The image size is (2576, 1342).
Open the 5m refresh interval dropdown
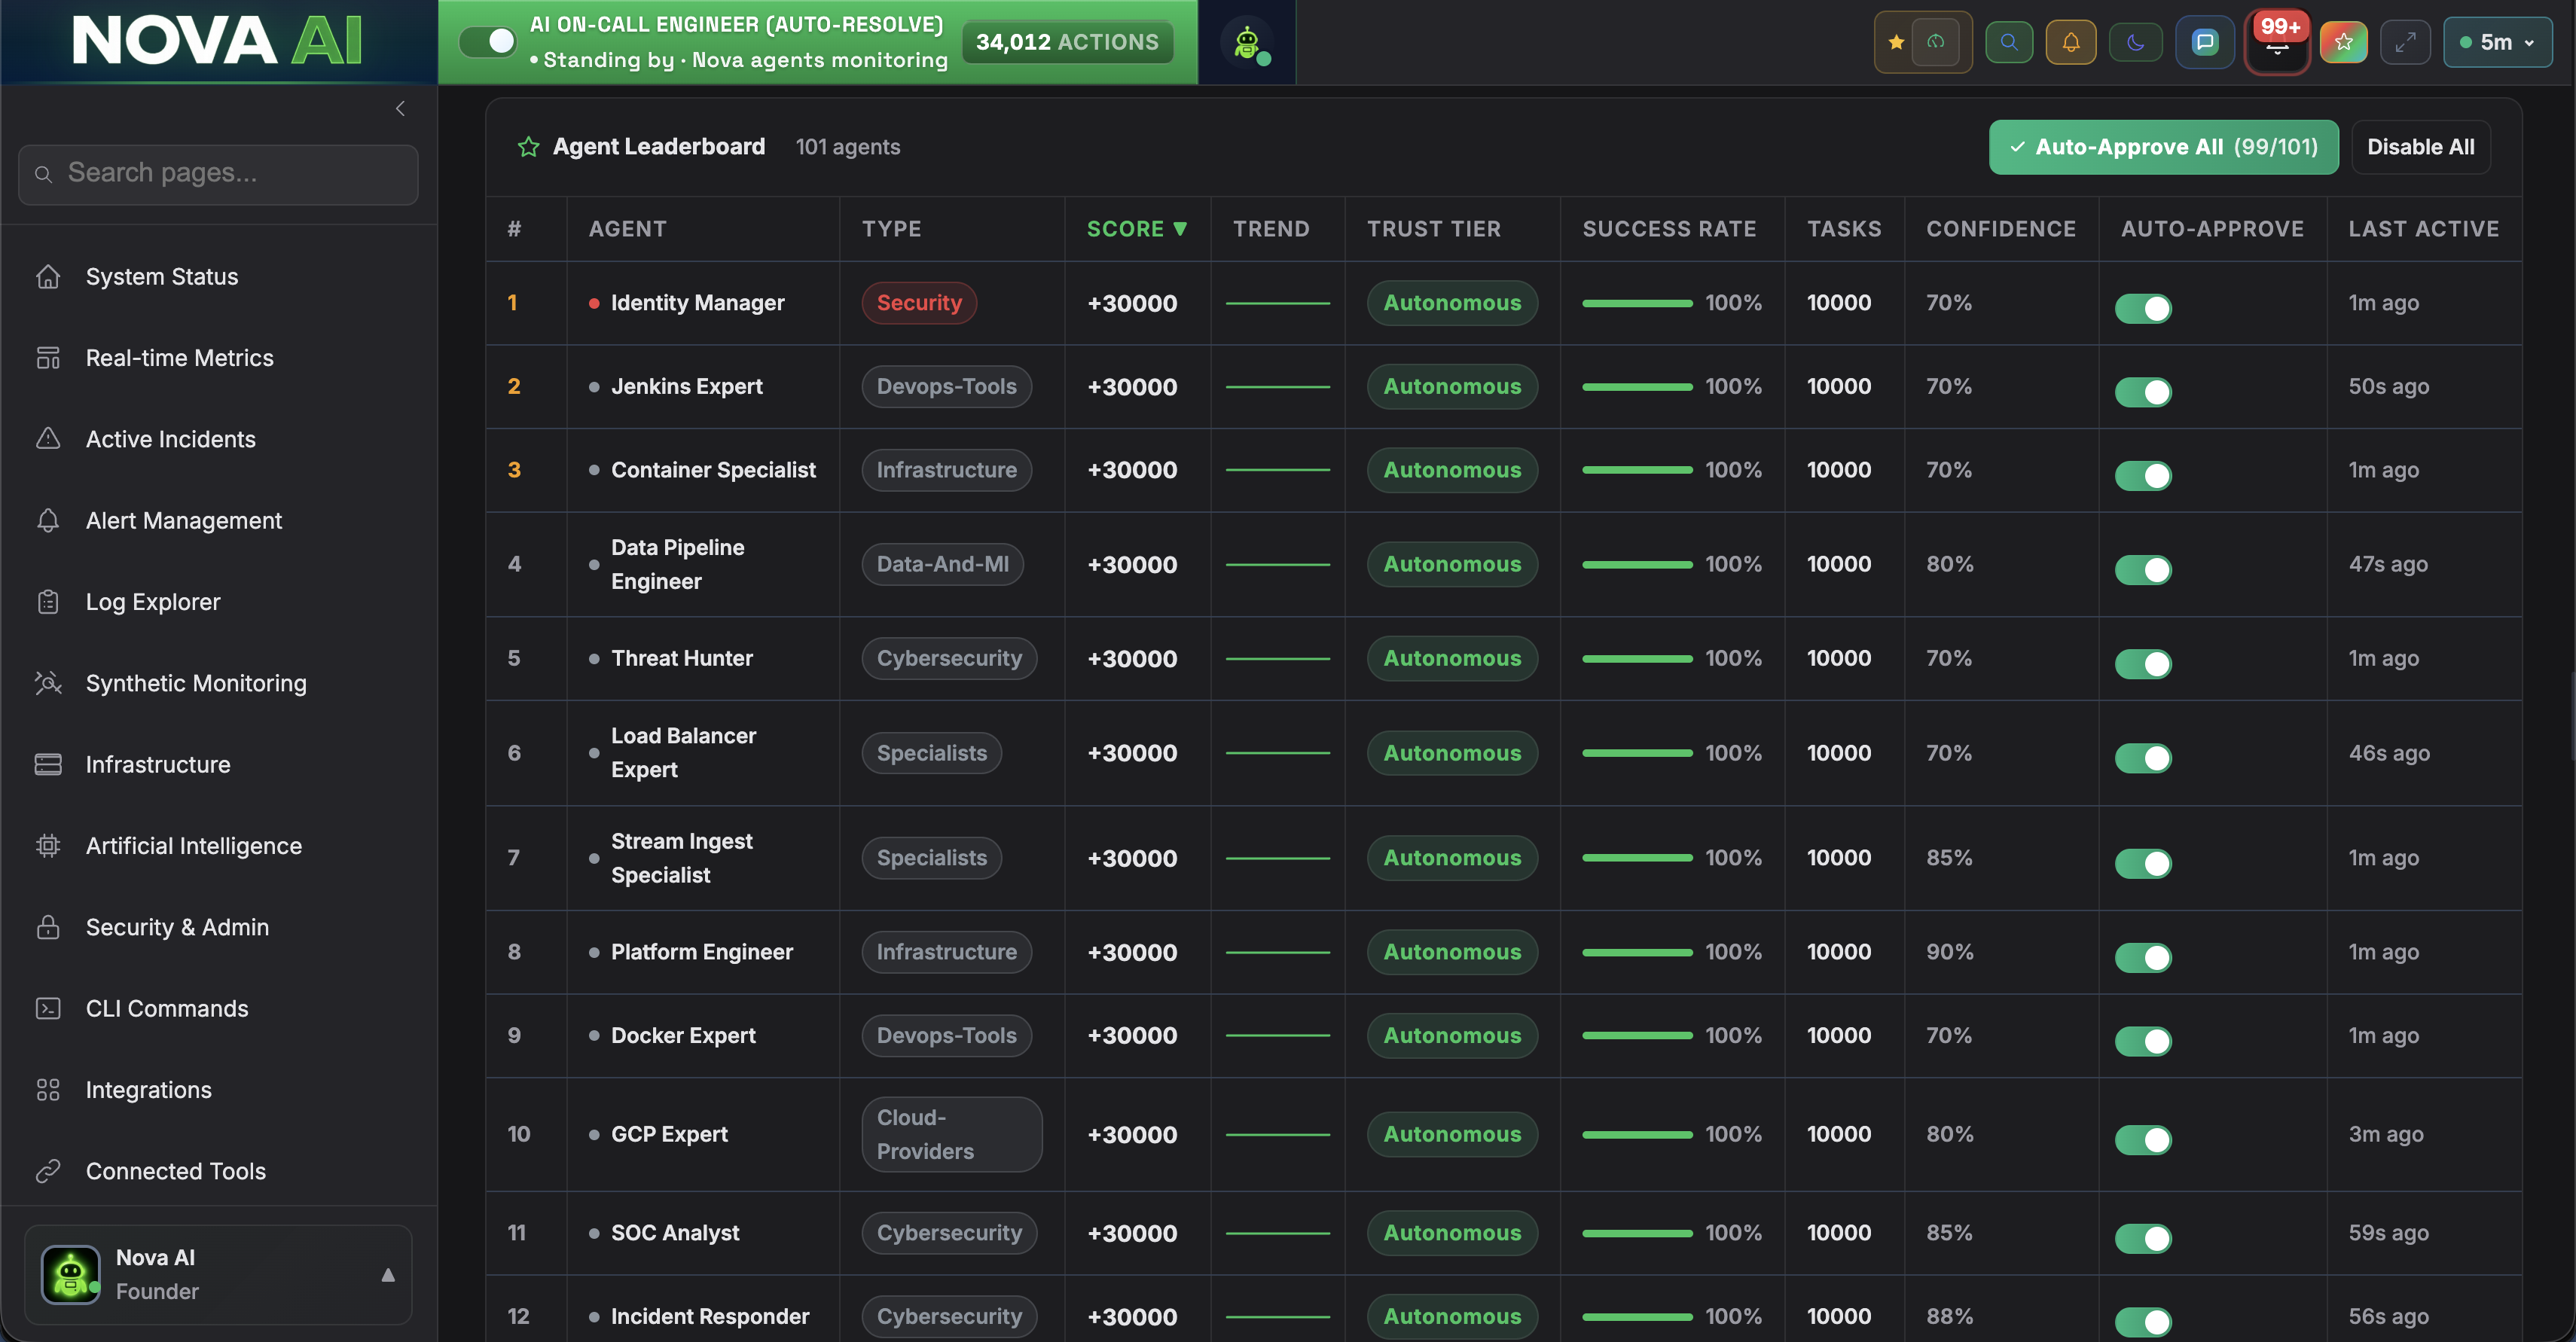(2497, 42)
